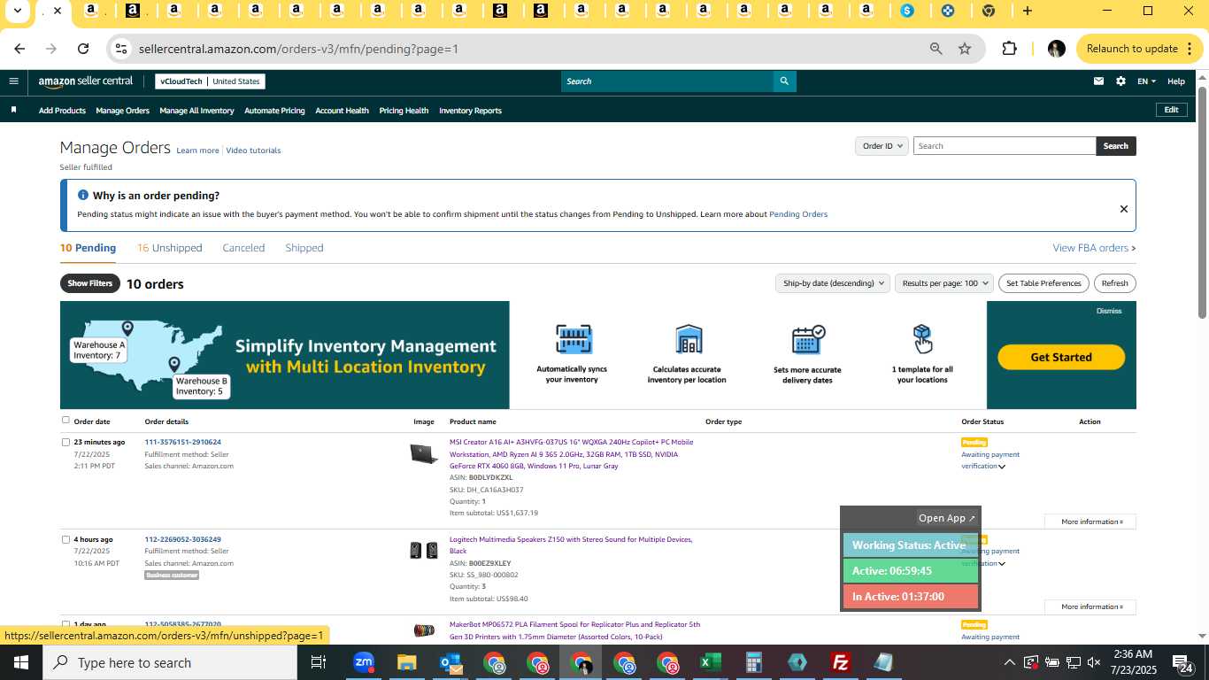The height and width of the screenshot is (680, 1209).
Task: Click Relaunch to update button
Action: [1140, 49]
